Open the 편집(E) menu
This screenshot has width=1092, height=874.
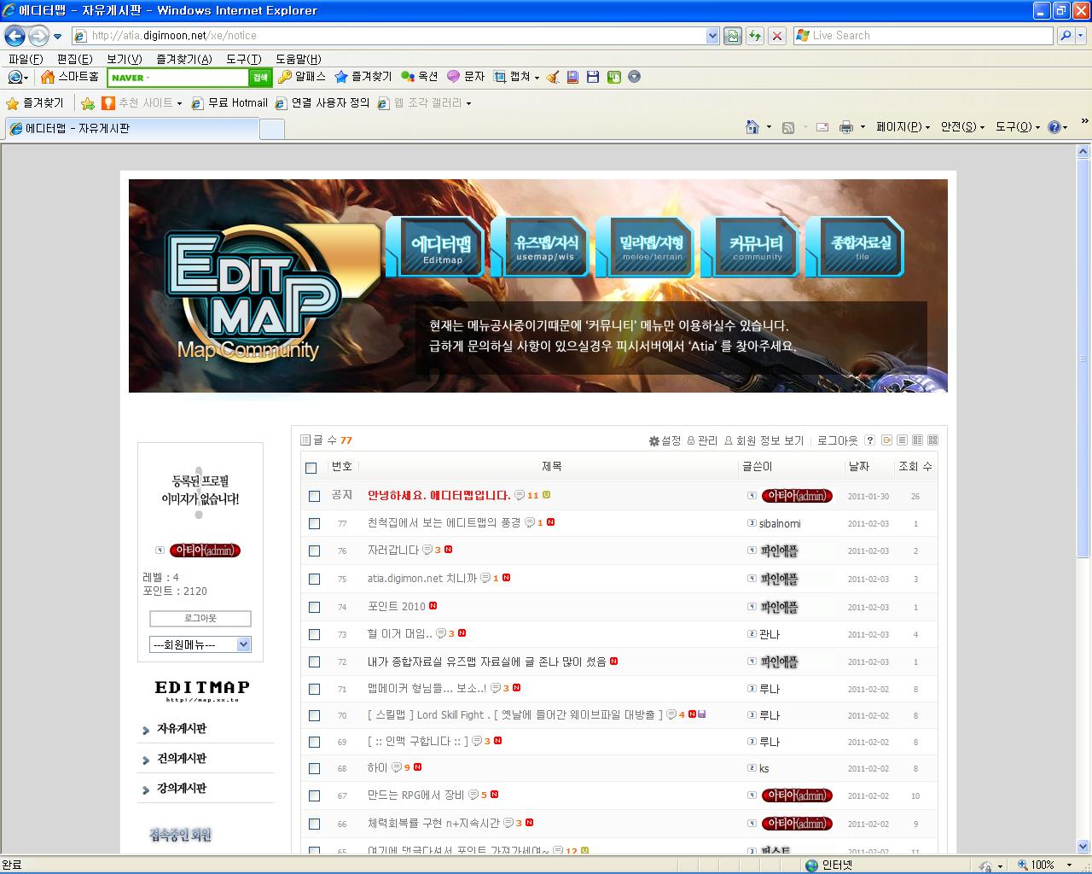coord(74,59)
